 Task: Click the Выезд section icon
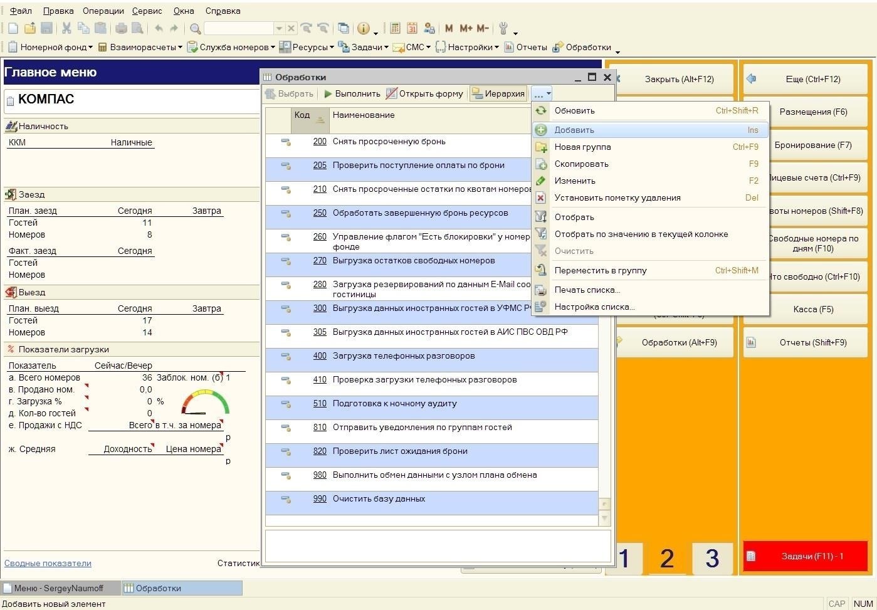click(x=11, y=292)
